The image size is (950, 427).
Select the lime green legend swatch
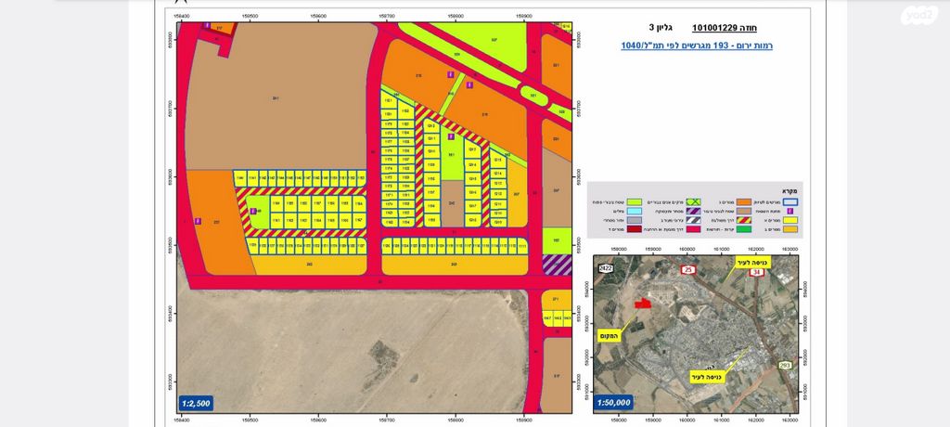pos(635,201)
